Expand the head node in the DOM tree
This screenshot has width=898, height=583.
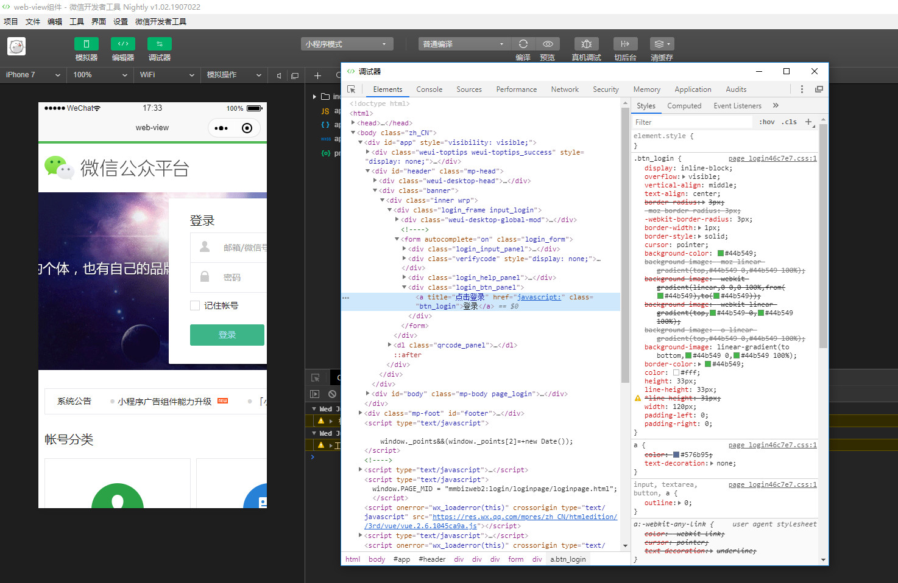353,123
